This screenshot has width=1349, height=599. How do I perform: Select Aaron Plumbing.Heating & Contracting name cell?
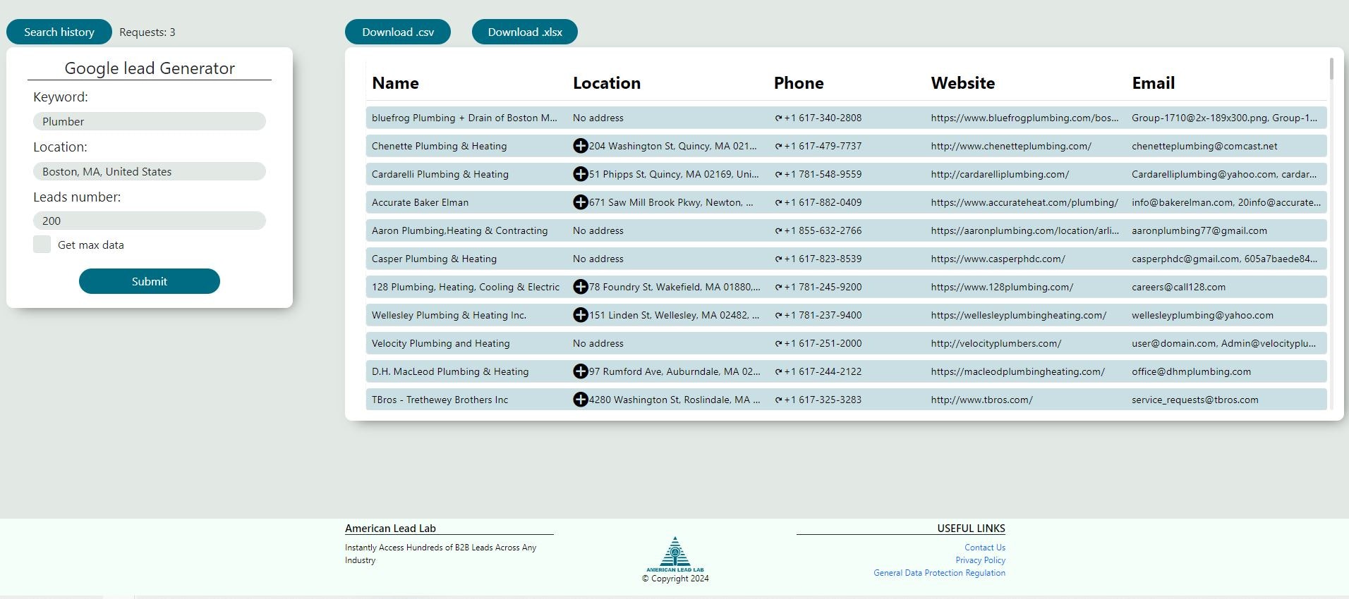(x=459, y=230)
